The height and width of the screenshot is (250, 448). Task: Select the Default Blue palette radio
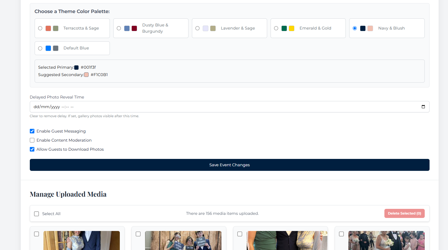click(x=40, y=48)
